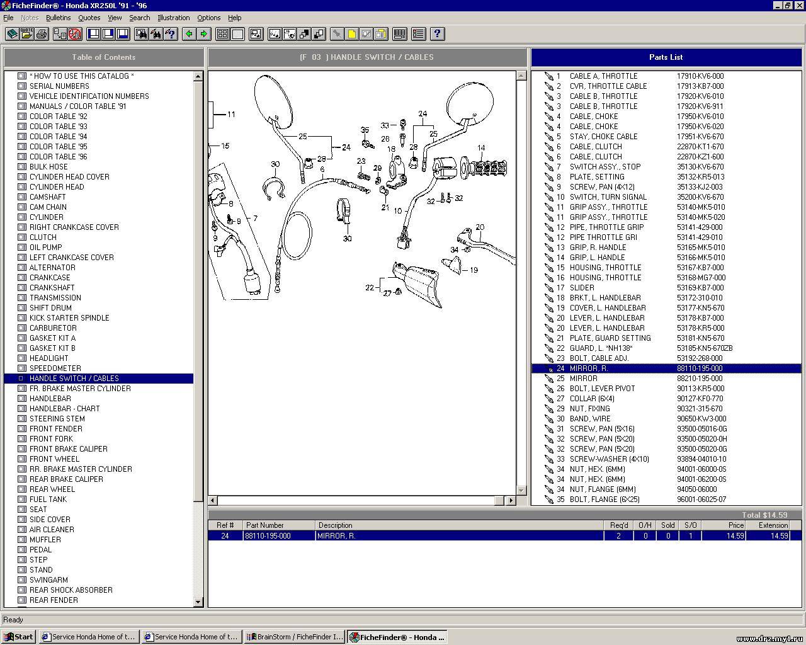Click the illustration scroll right arrow
The image size is (806, 645).
tap(511, 501)
